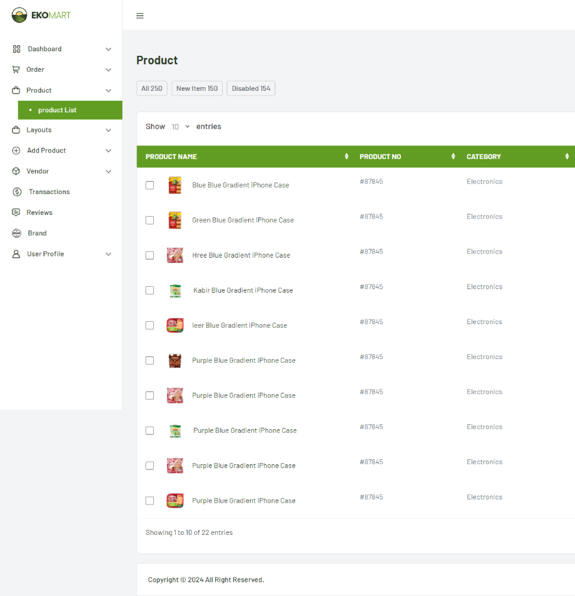Click the User Profile person icon
This screenshot has height=596, width=575.
click(x=16, y=254)
